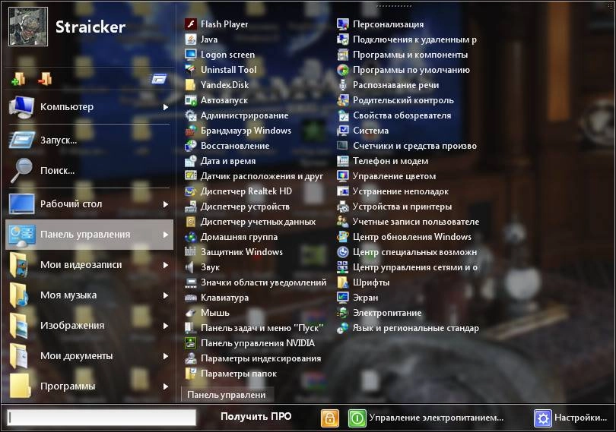The image size is (616, 432).
Task: Open the Java control panel icon
Action: (191, 39)
